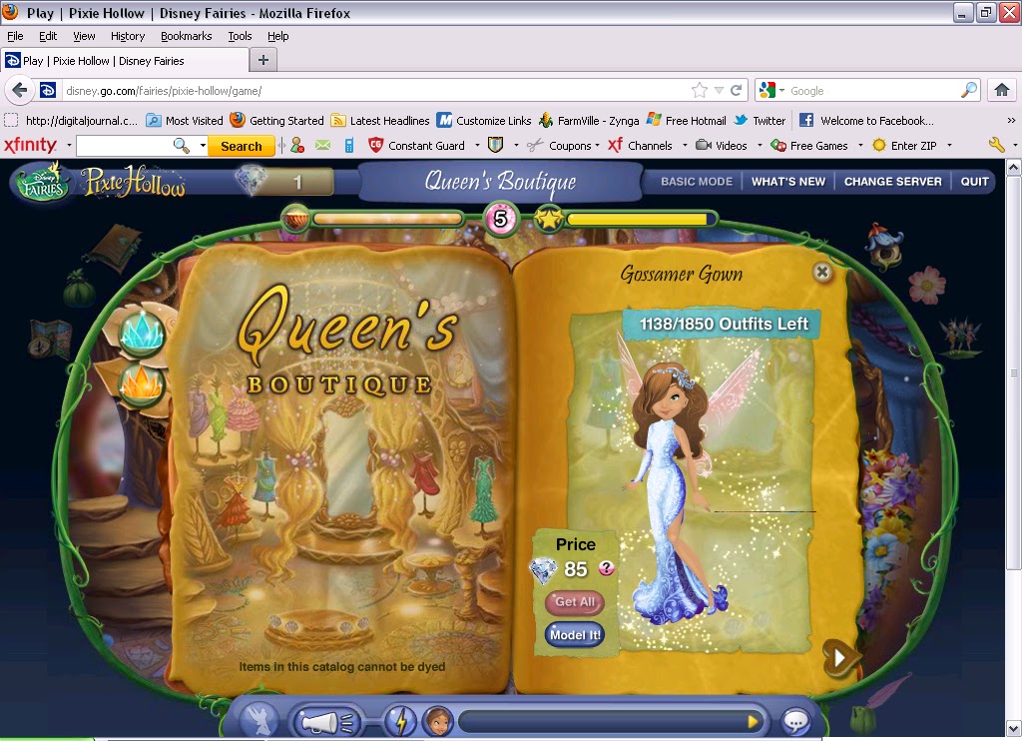1022x741 pixels.
Task: Open the Bookmarks menu
Action: pyautogui.click(x=187, y=36)
